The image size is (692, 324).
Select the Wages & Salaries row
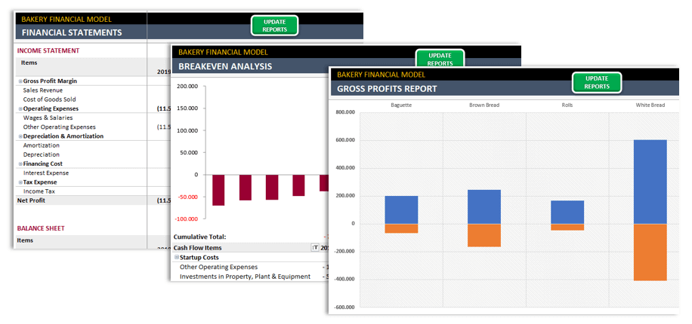pyautogui.click(x=48, y=118)
